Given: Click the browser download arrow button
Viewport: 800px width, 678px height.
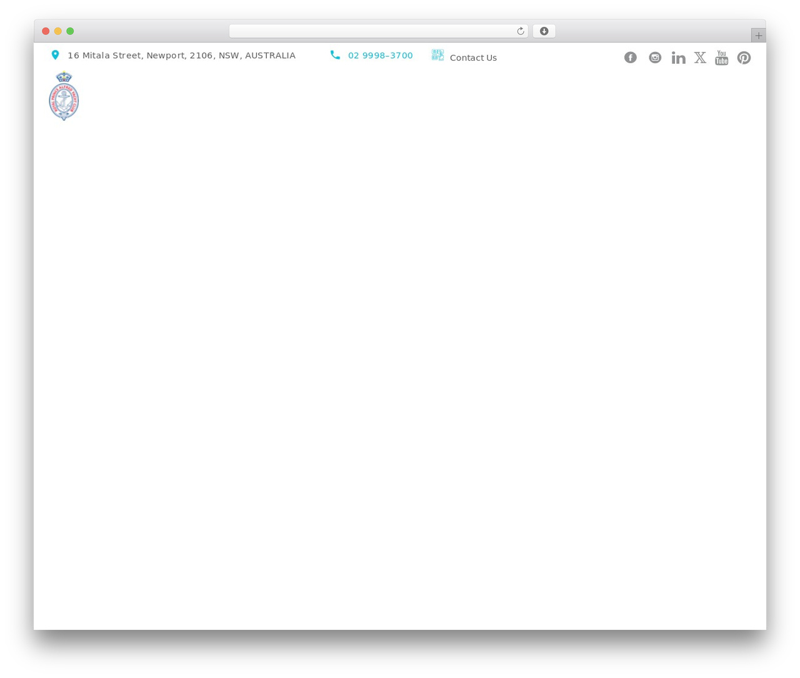Looking at the screenshot, I should (x=544, y=31).
